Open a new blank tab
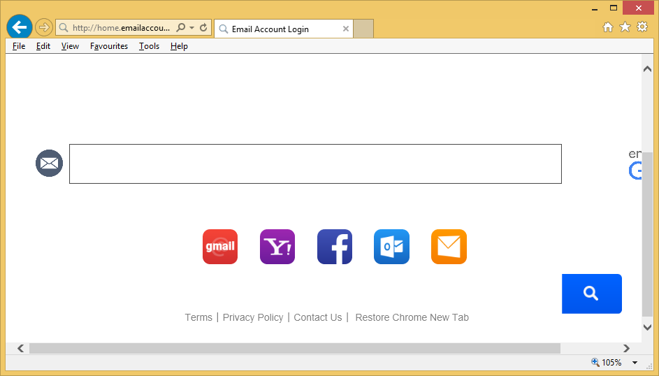 [x=363, y=29]
